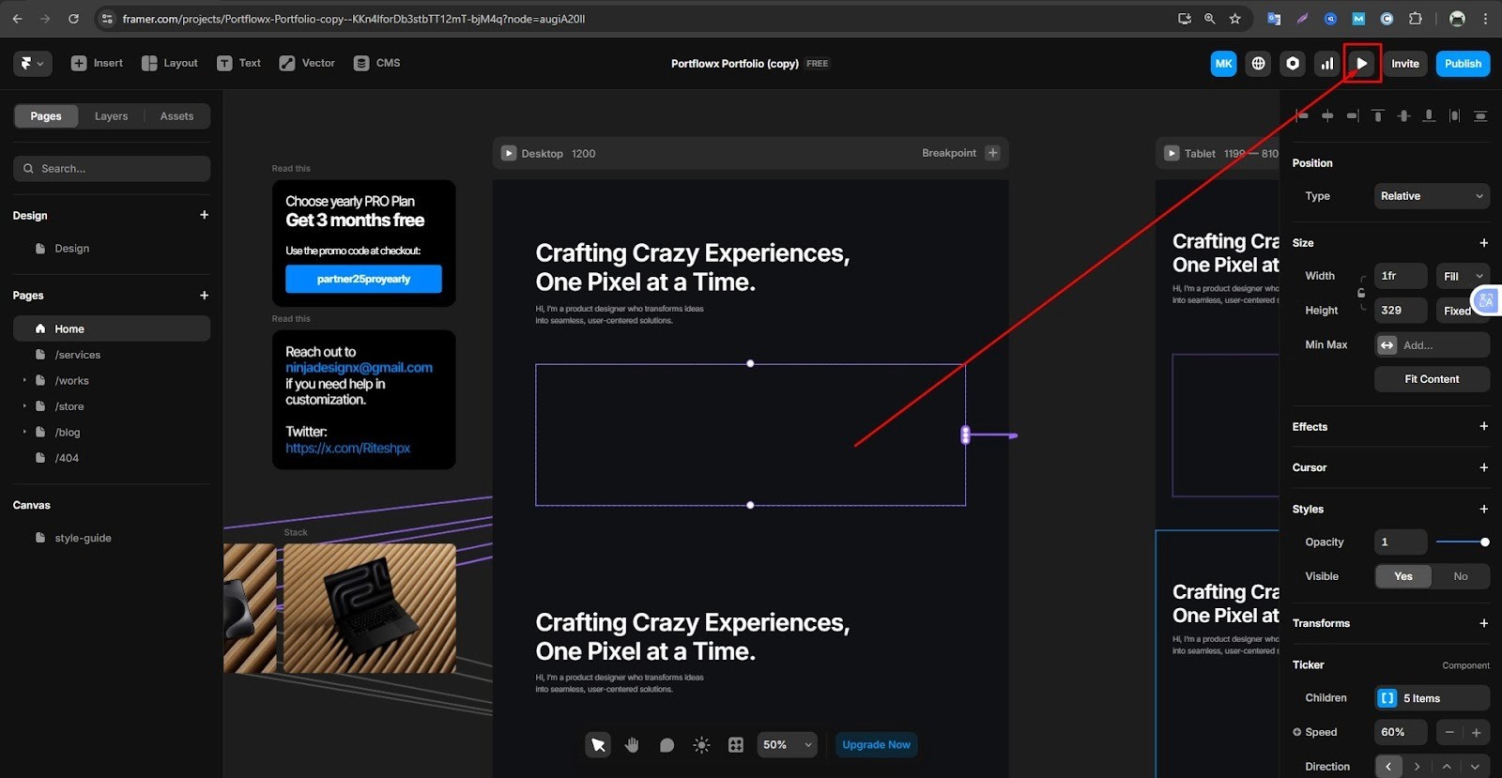Open the CMS panel
Image resolution: width=1502 pixels, height=778 pixels.
coord(376,63)
